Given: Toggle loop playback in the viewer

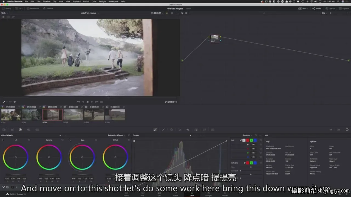Looking at the screenshot, I should coord(101,102).
